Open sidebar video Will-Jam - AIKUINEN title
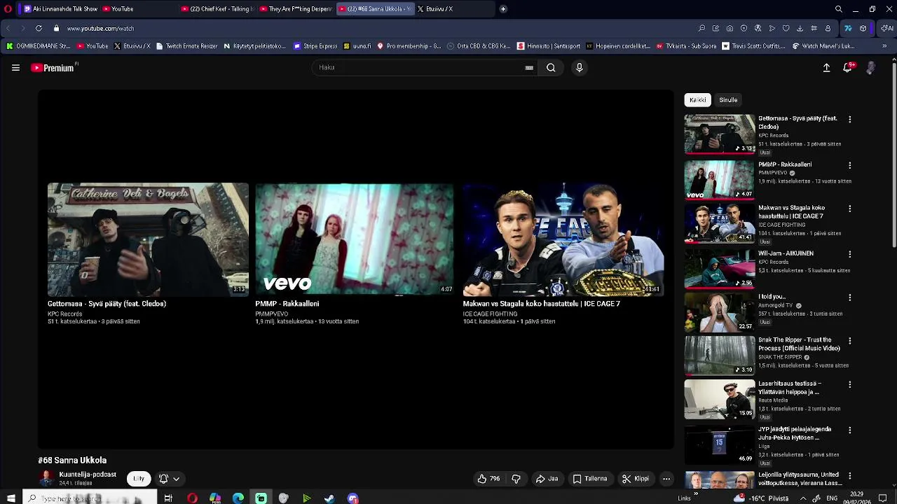The height and width of the screenshot is (504, 897). [x=786, y=253]
